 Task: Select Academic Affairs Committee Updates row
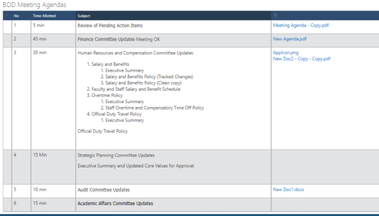coord(115,204)
